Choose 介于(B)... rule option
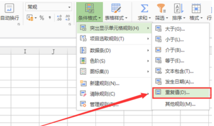214x126 pixels. tap(181, 50)
